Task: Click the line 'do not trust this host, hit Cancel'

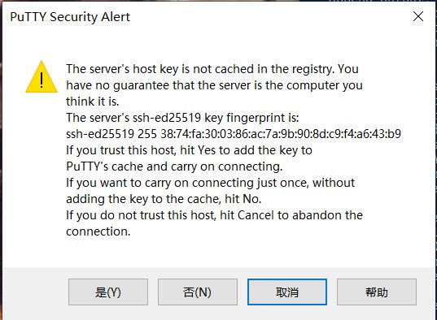Action: 214,215
